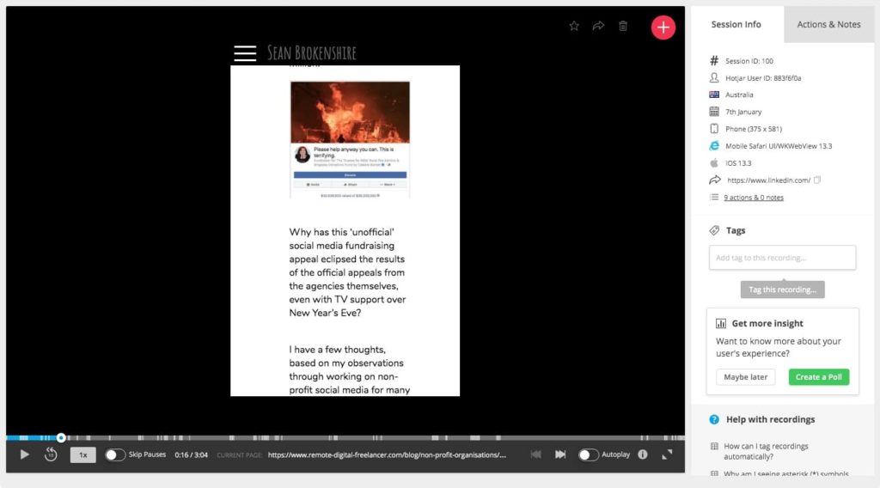Screen dimensions: 880x488
Task: Click the play button
Action: coord(24,454)
